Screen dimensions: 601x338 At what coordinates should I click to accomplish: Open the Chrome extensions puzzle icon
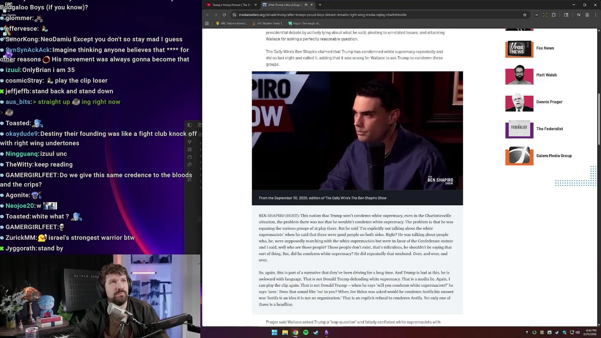(x=554, y=15)
